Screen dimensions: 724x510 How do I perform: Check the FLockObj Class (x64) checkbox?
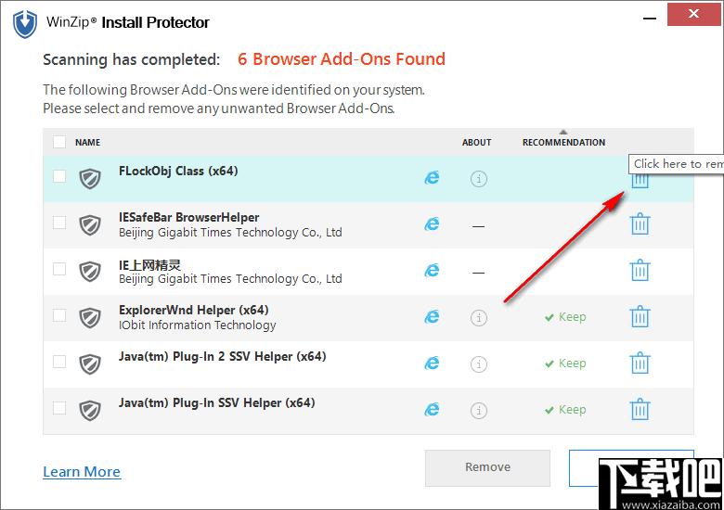click(x=59, y=176)
